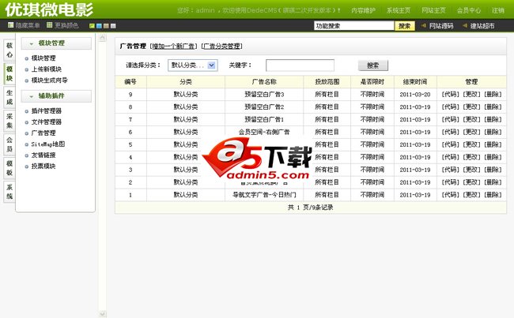
Task: Open 上传新模块 in sidebar
Action: coord(46,69)
